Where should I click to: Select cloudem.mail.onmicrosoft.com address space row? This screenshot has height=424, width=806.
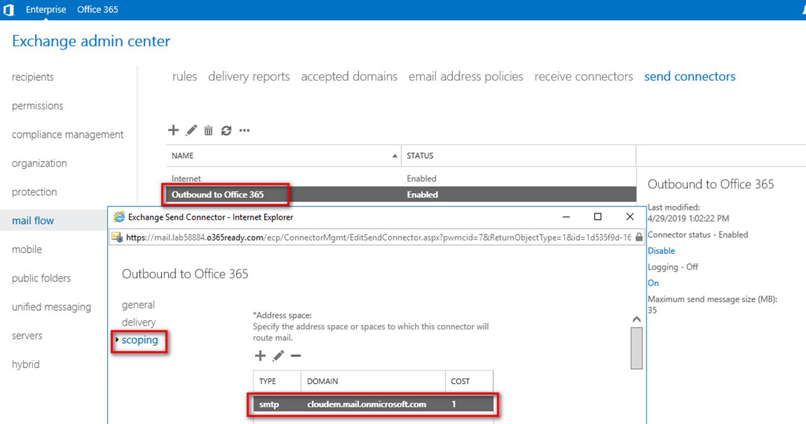373,404
